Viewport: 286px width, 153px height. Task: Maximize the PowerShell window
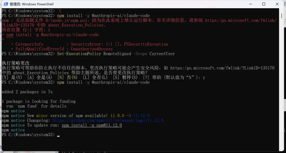264,4
